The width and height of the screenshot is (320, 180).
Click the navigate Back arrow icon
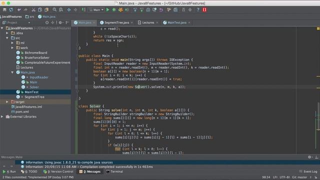(x=69, y=9)
